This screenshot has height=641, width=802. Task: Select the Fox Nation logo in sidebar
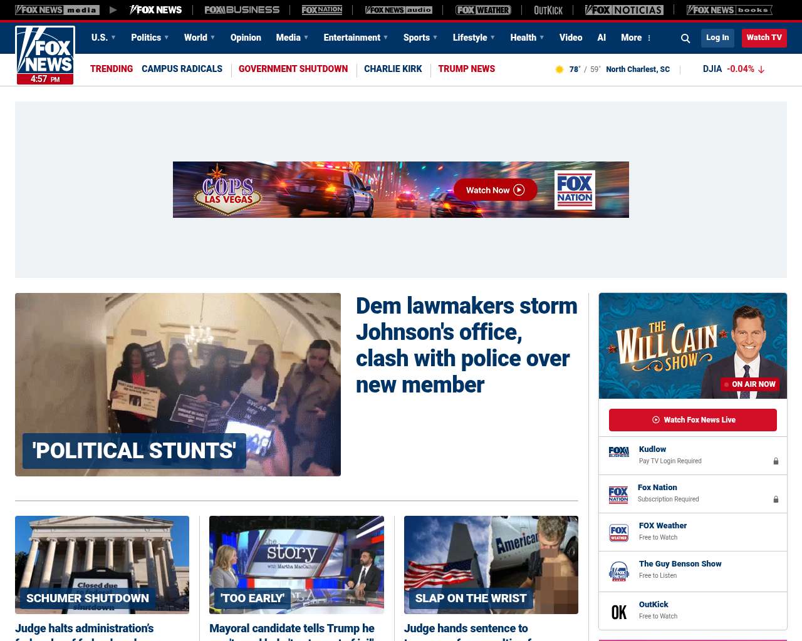(618, 495)
